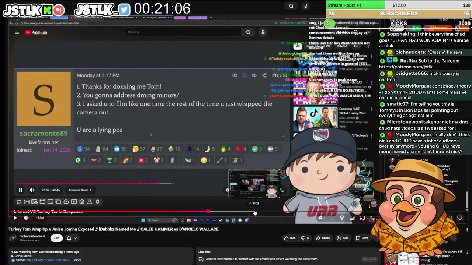Click the Share button
Image resolution: width=472 pixels, height=265 pixels.
point(323,238)
